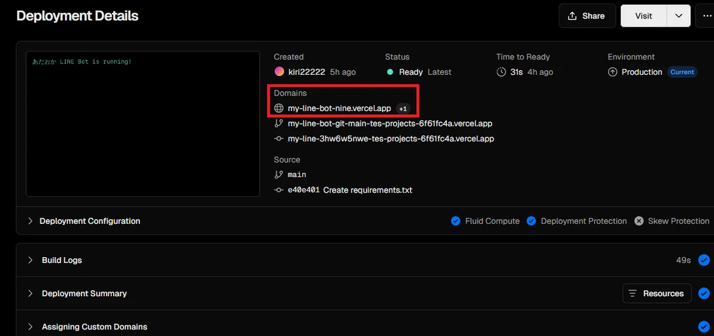Open the dropdown arrow beside Visit

tap(679, 16)
